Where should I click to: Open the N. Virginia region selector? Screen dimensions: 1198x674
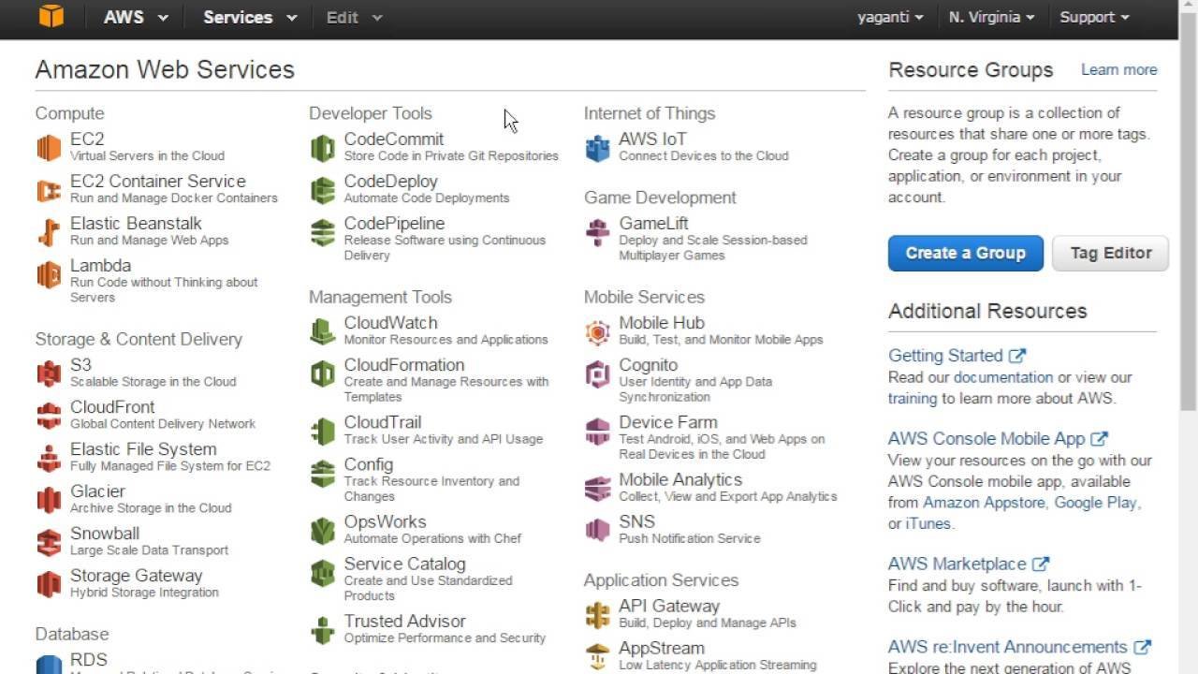pos(991,17)
